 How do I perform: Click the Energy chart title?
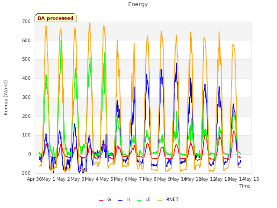(x=138, y=4)
